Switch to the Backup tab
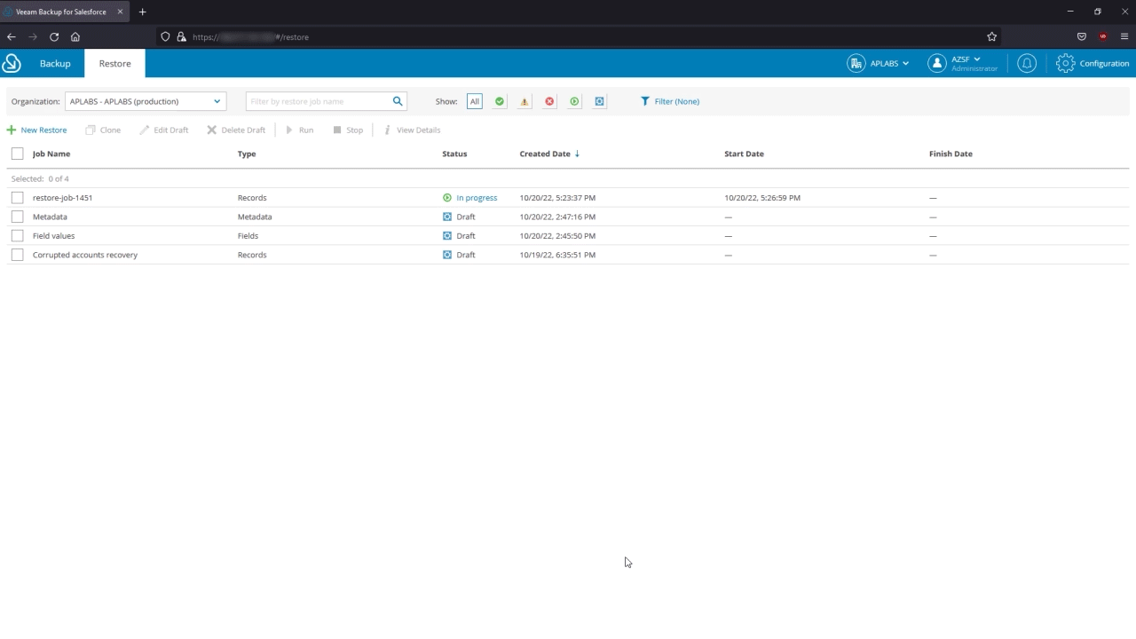 55,63
